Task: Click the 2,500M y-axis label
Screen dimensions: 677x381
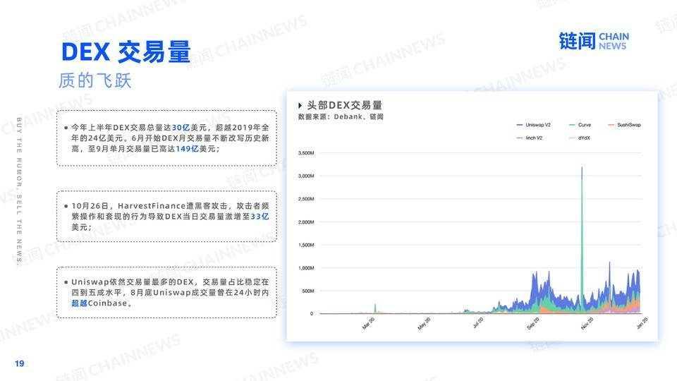Action: click(x=306, y=199)
